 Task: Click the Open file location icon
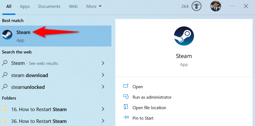pyautogui.click(x=126, y=107)
